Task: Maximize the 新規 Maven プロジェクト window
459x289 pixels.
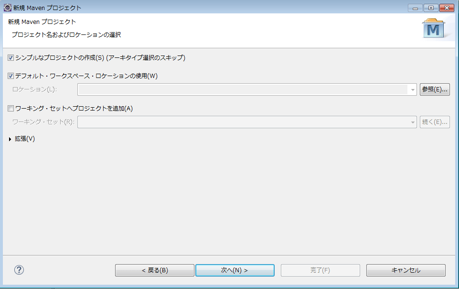Action: pos(431,8)
